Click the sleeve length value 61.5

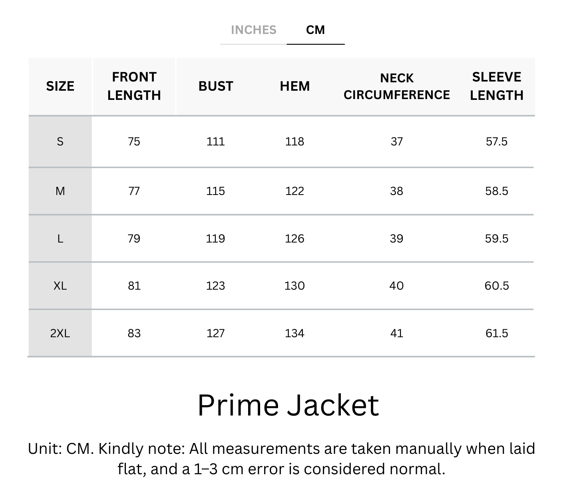[x=497, y=333]
